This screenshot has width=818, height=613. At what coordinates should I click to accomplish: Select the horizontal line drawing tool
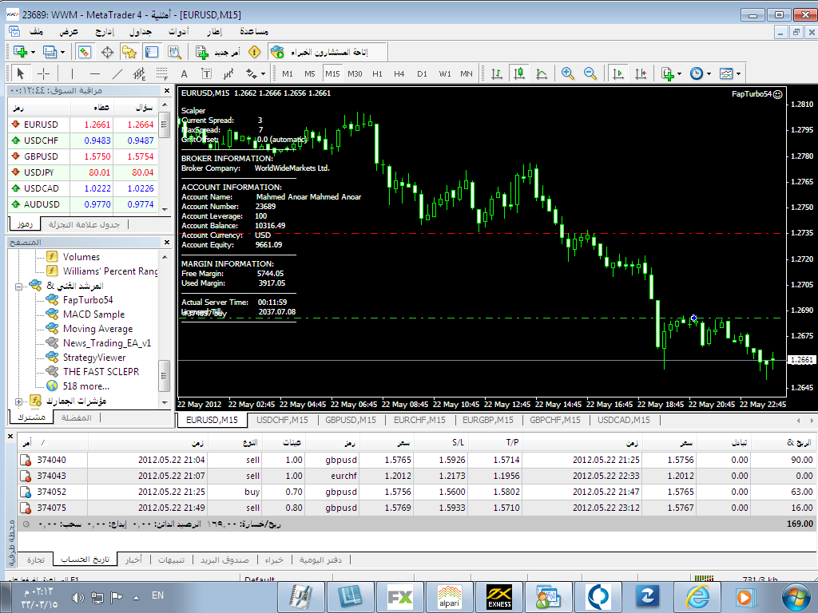pos(94,74)
